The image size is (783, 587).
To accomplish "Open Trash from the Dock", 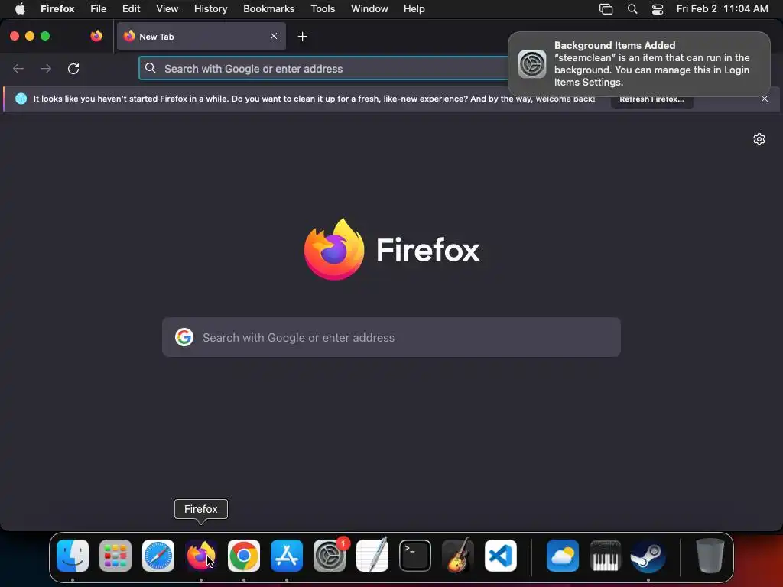I will (x=710, y=556).
